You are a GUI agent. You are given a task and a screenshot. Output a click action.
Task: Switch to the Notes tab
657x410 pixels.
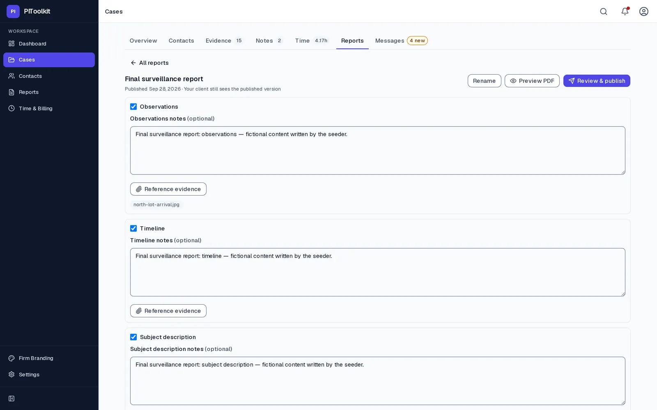(269, 41)
